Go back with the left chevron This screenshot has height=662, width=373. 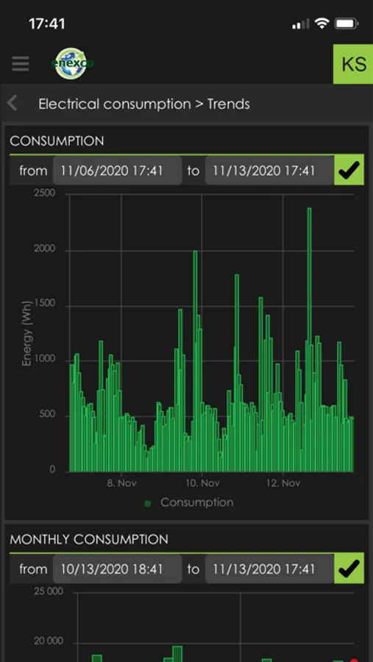pos(13,104)
